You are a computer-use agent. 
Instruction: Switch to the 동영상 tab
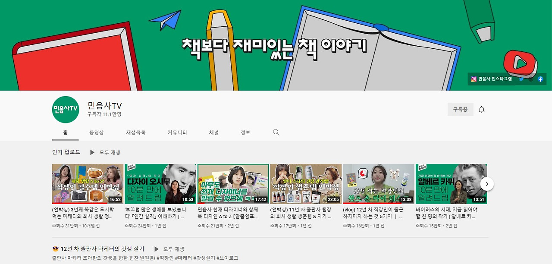(97, 132)
